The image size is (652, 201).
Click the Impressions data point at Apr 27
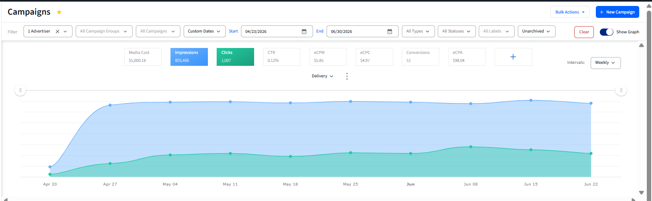coord(110,105)
